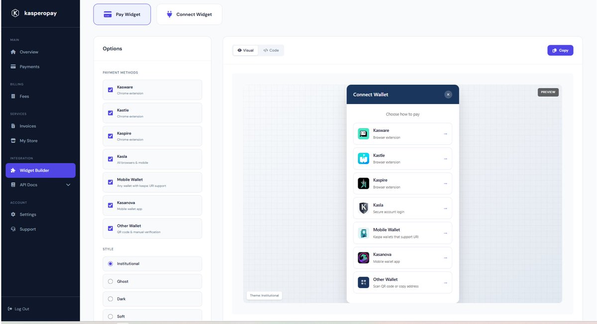Click the Pay Widget card icon
The image size is (597, 324).
click(x=107, y=14)
